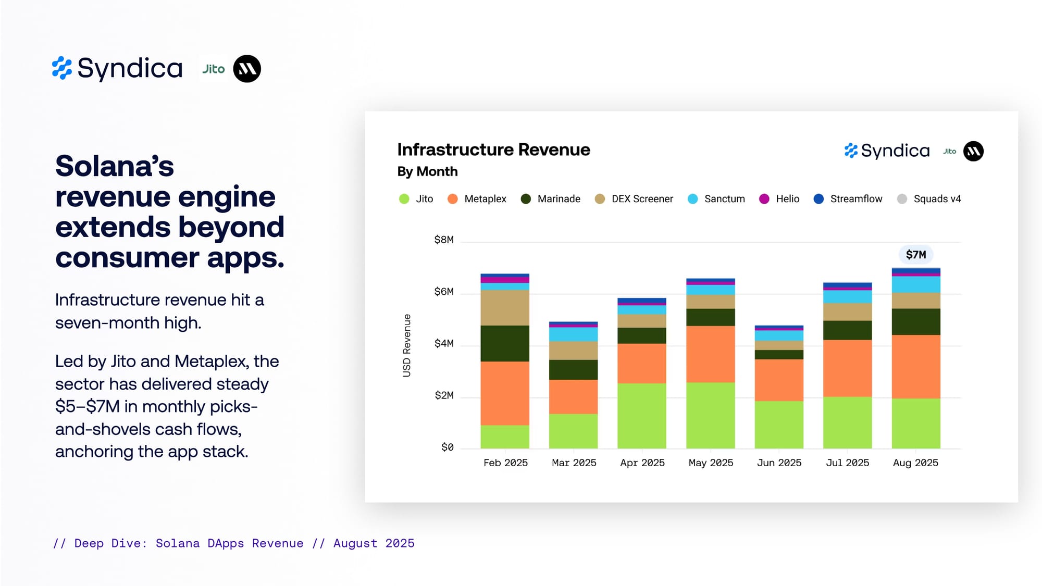Select the tan DEX Screener legend dot
This screenshot has height=586, width=1042.
coord(600,199)
